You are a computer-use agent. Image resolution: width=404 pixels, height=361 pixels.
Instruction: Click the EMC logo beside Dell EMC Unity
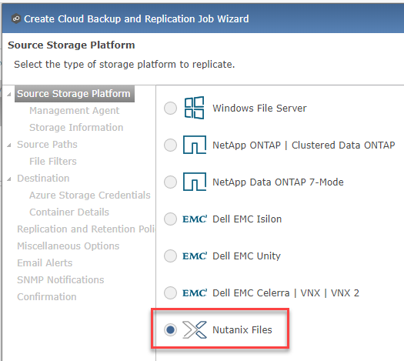point(195,256)
